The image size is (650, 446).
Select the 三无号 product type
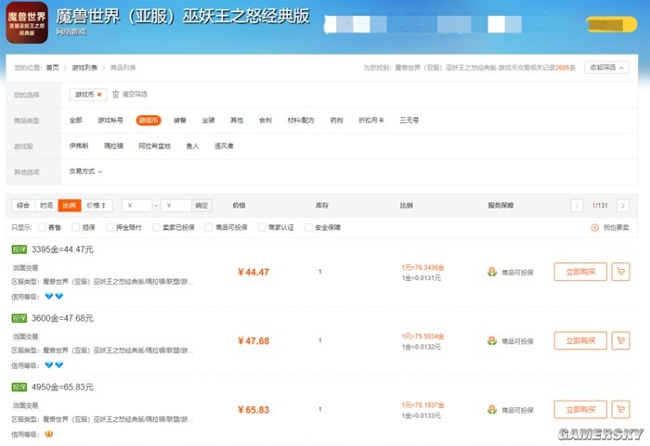[409, 121]
